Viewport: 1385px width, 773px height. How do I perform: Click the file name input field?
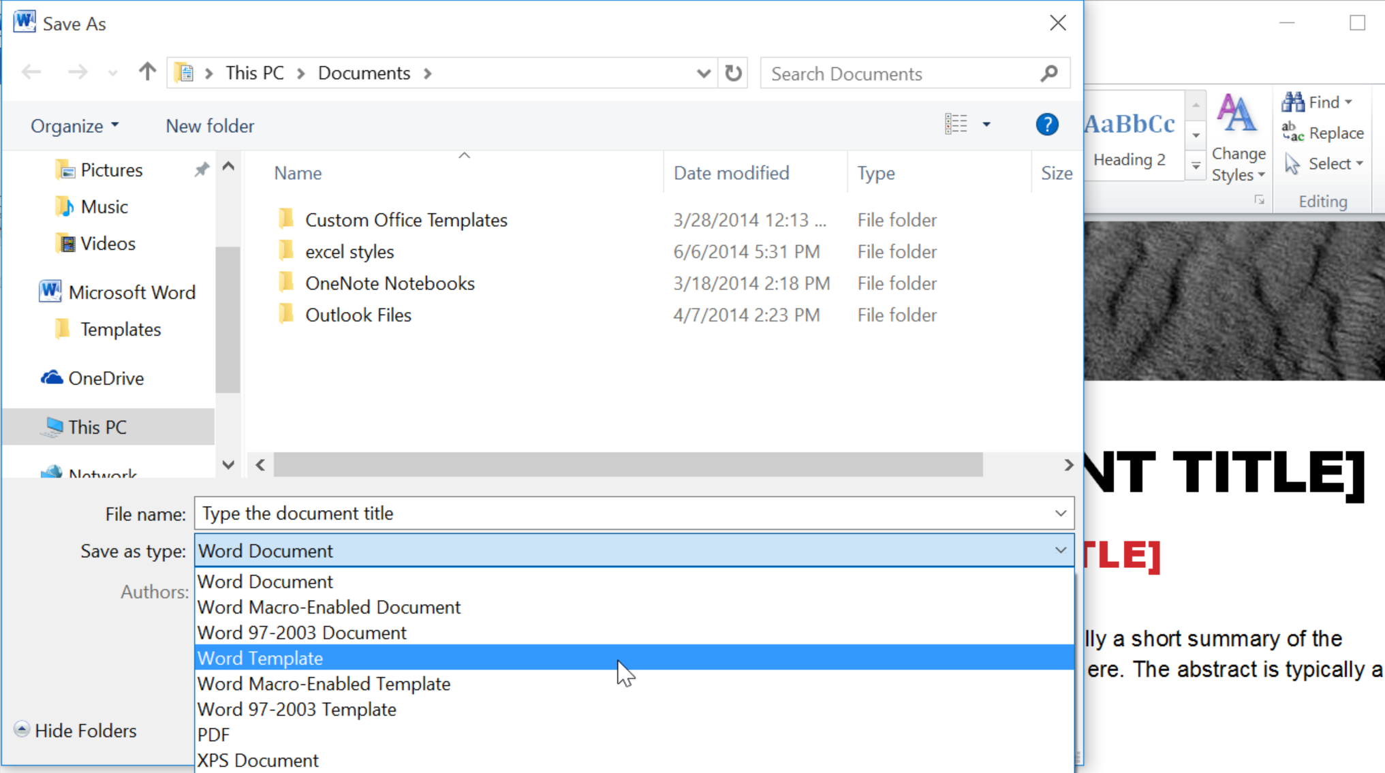click(x=633, y=514)
